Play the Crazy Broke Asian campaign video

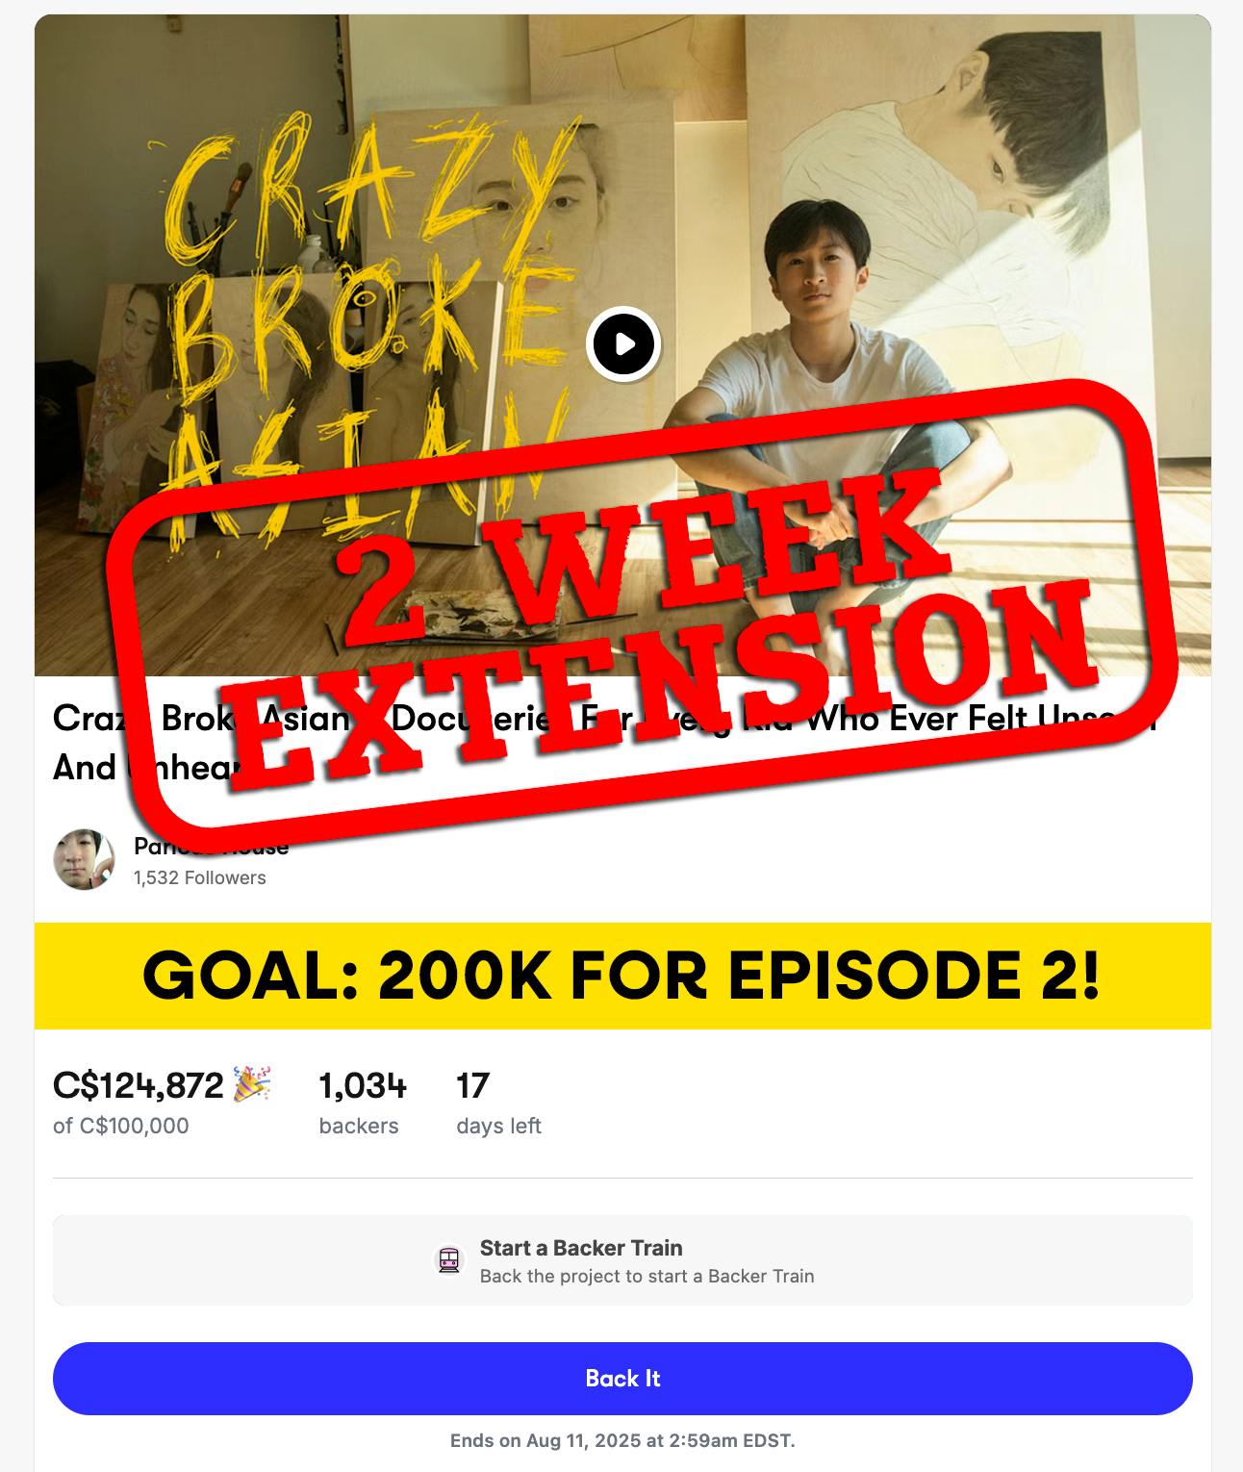coord(622,343)
